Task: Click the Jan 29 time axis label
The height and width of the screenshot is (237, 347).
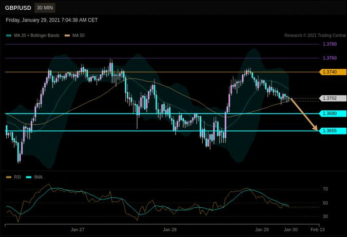Action: [262, 229]
